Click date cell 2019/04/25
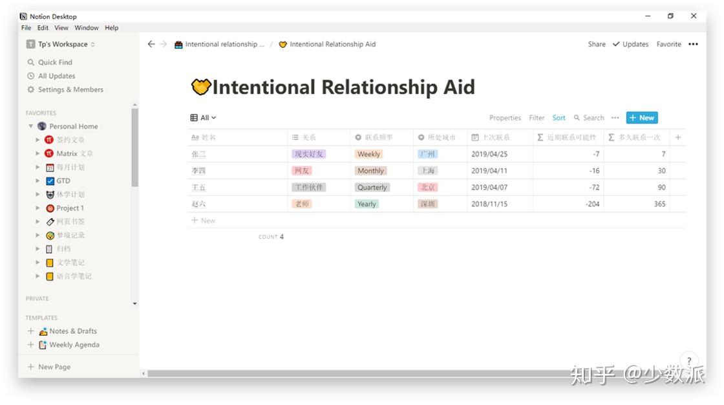 pyautogui.click(x=500, y=154)
